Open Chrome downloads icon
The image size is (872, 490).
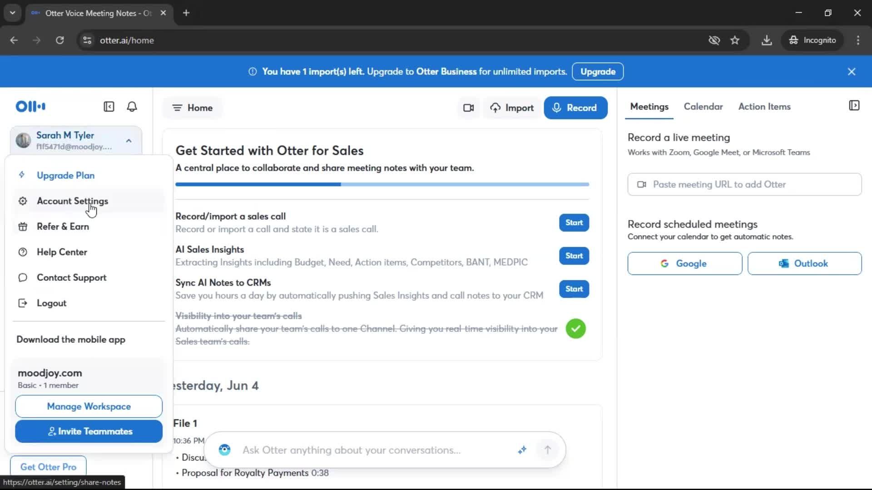click(x=767, y=40)
